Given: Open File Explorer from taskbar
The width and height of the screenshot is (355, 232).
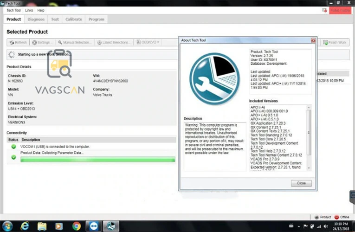Looking at the screenshot, I should [42, 226].
